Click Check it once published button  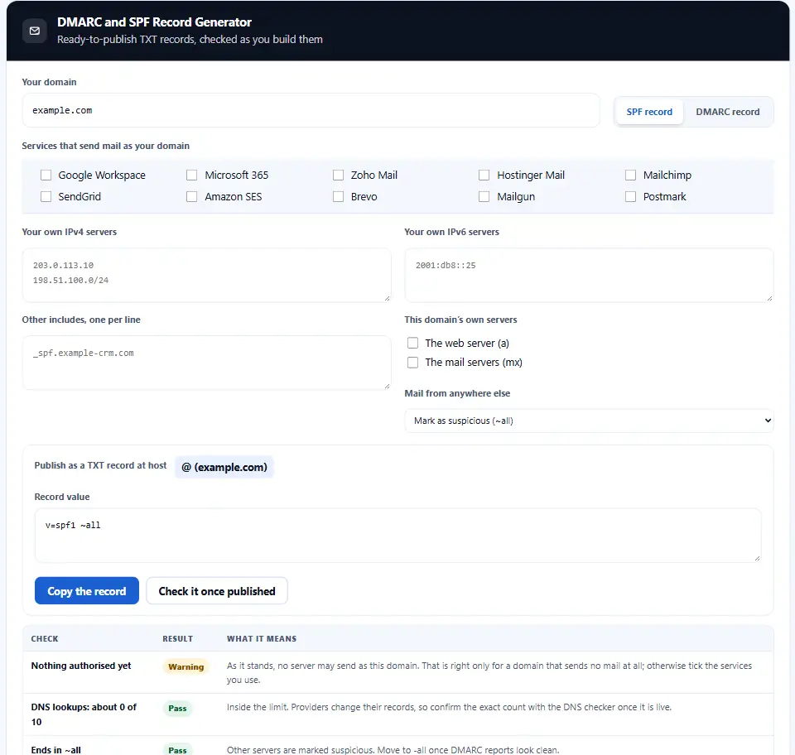(x=217, y=591)
